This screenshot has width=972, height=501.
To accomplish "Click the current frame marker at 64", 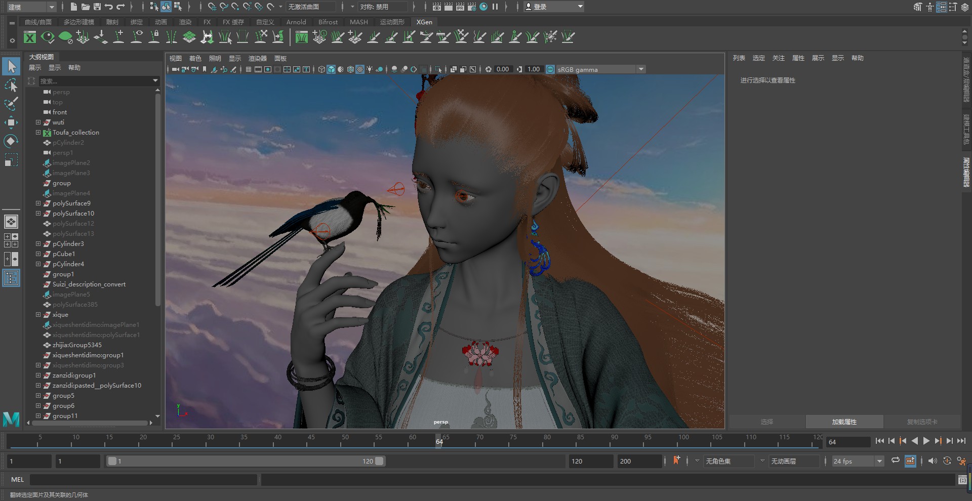I will point(439,441).
